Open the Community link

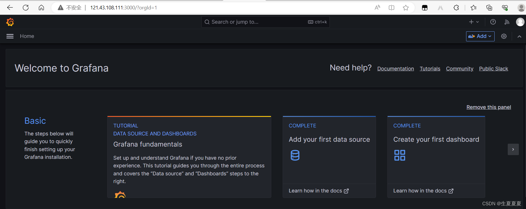[460, 69]
